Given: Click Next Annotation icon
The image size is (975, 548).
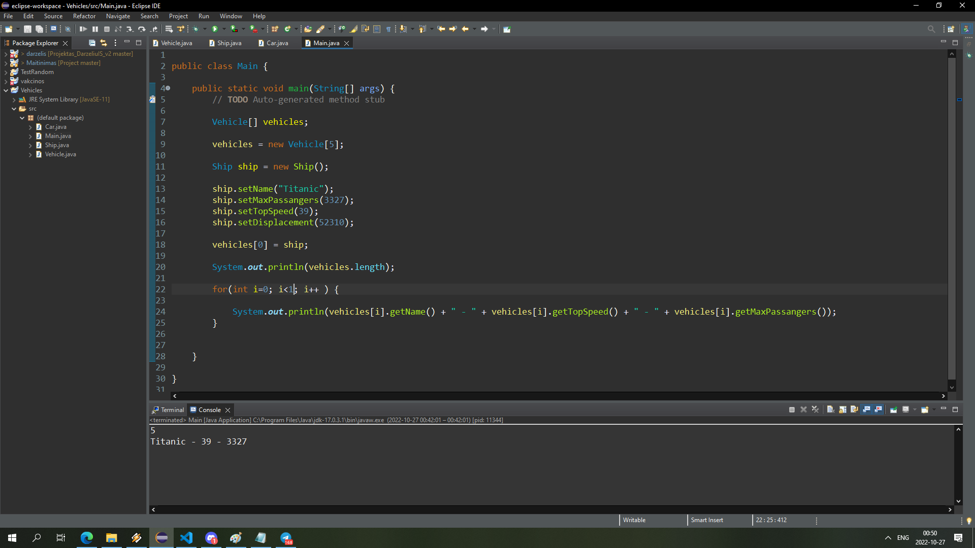Looking at the screenshot, I should click(x=403, y=29).
